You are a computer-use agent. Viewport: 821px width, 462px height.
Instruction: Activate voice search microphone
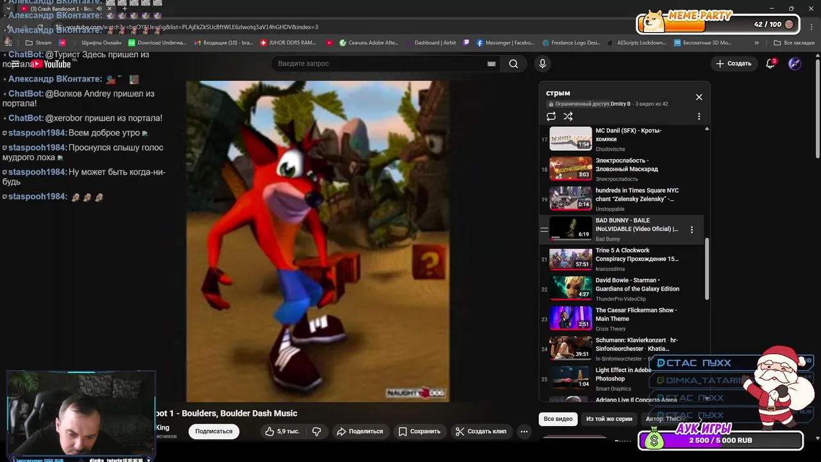[543, 64]
